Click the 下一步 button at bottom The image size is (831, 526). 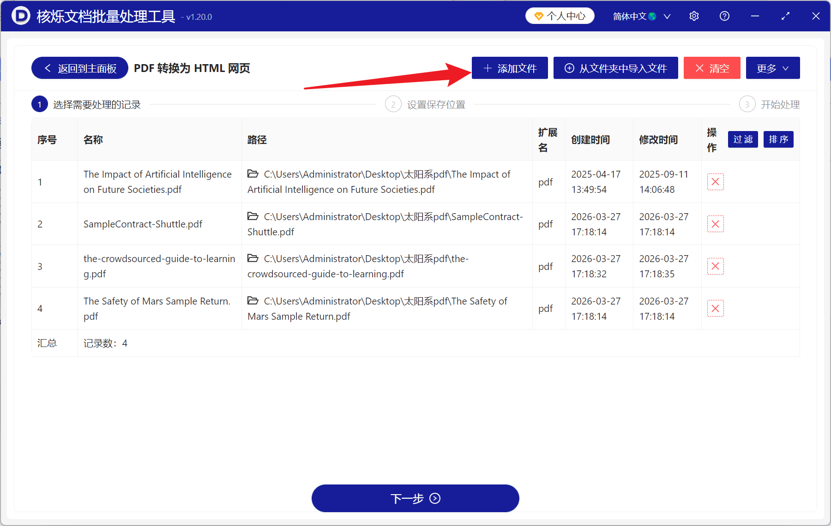[415, 498]
